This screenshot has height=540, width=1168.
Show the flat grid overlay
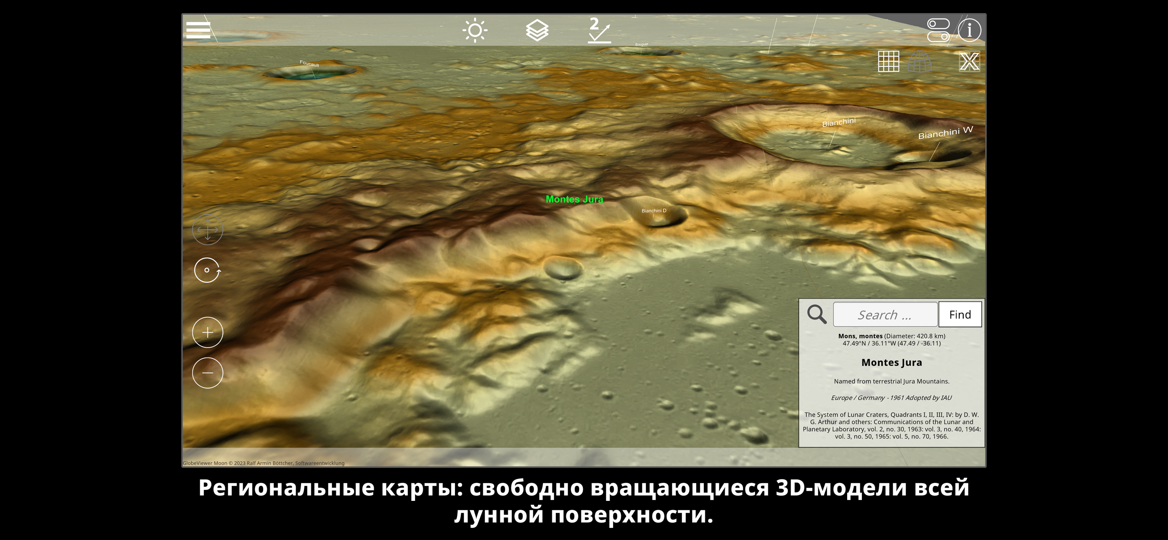pos(888,61)
